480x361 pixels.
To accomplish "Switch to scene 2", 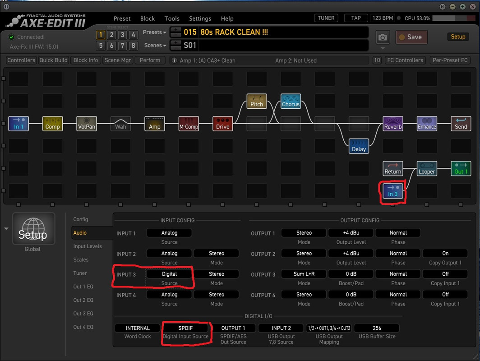I will [112, 35].
